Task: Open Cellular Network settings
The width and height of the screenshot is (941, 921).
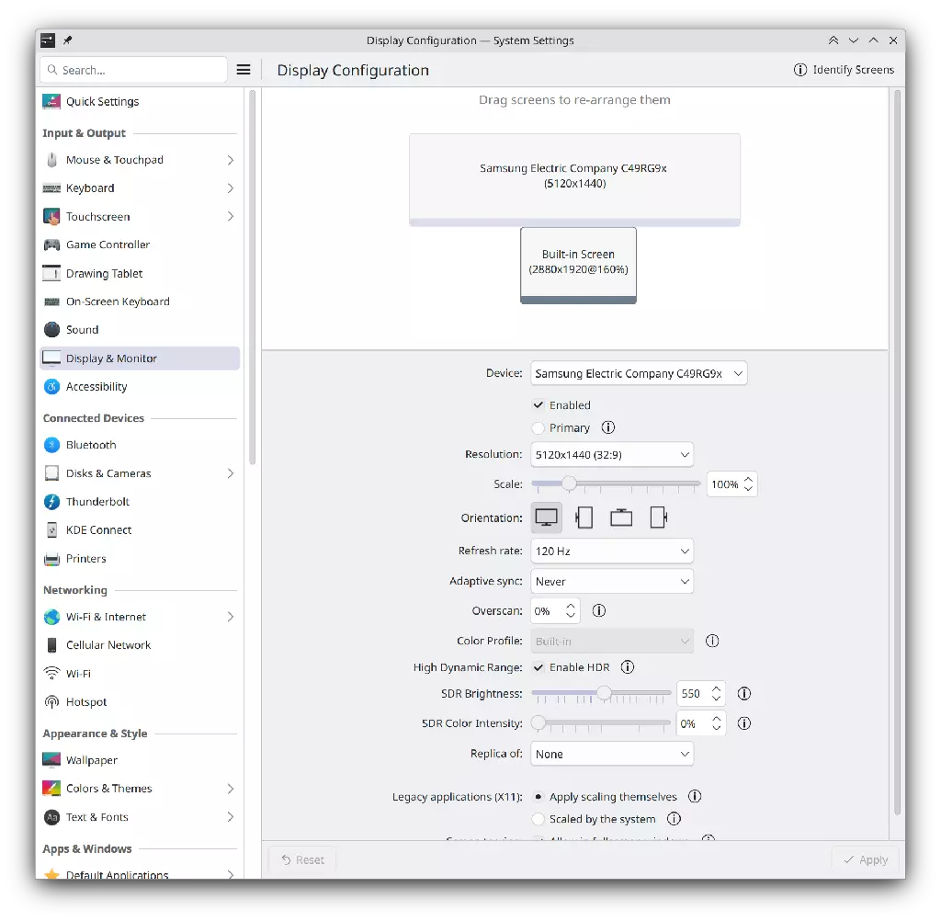Action: point(140,645)
